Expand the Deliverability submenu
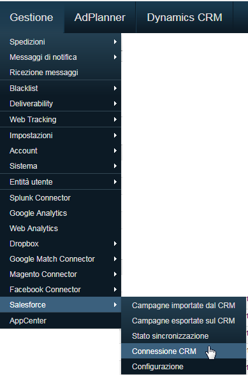The width and height of the screenshot is (248, 375). 61,104
